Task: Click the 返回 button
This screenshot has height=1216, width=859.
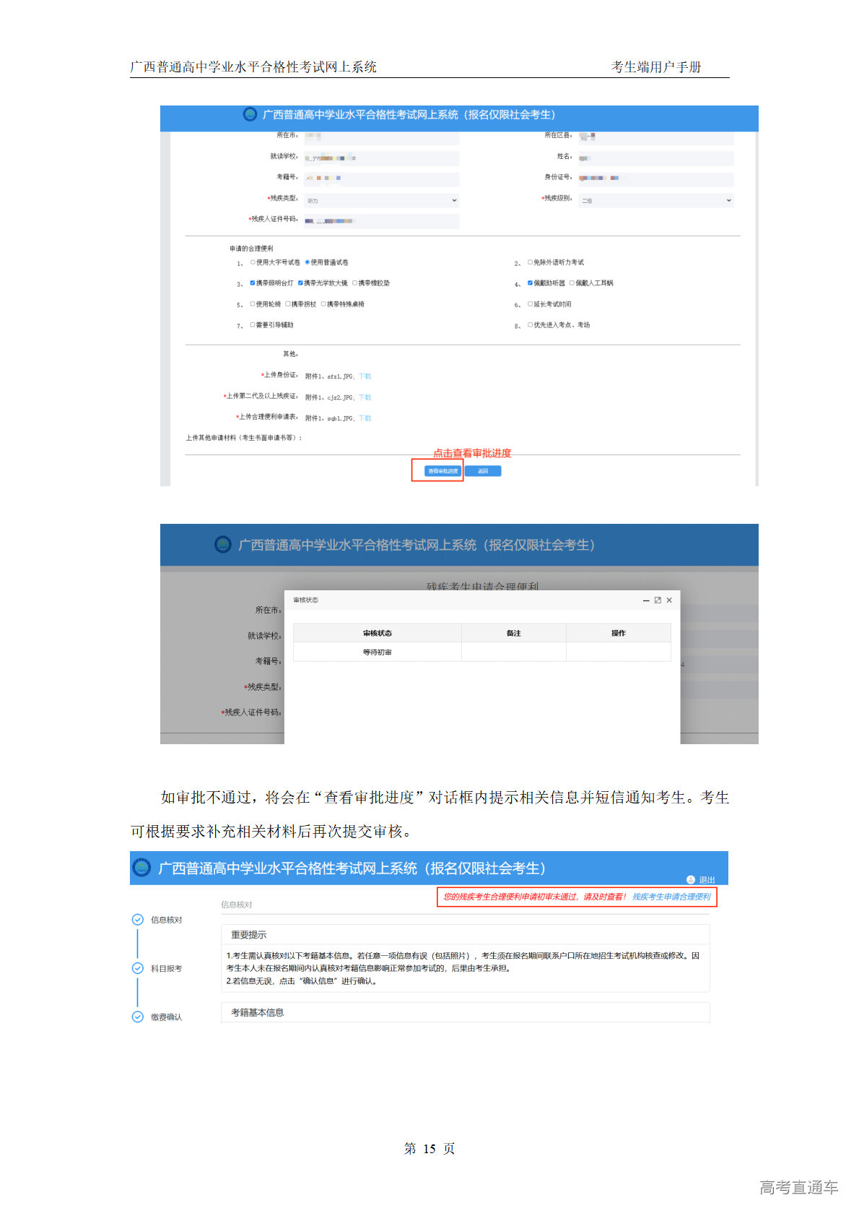Action: pyautogui.click(x=483, y=471)
